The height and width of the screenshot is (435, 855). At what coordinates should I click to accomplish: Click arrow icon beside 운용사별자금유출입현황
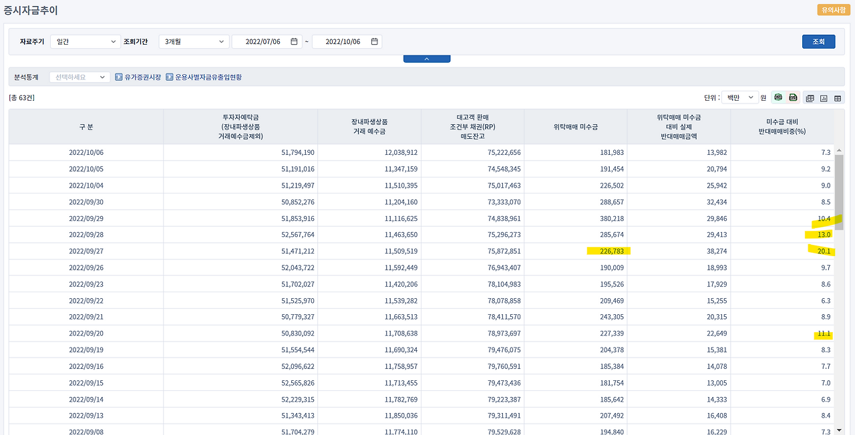pos(170,77)
